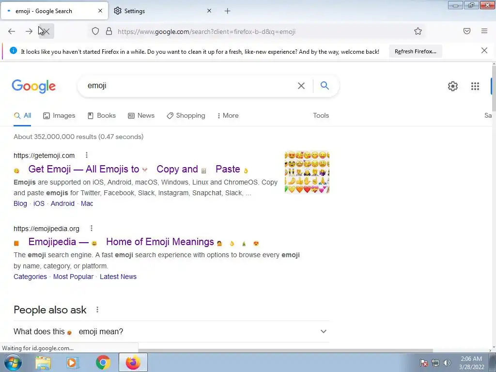Open Google Chrome from taskbar
The height and width of the screenshot is (372, 496).
pos(103,362)
